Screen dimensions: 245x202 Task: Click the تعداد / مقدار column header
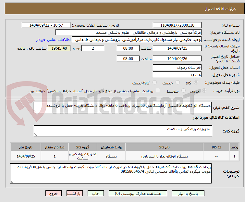click(55, 147)
